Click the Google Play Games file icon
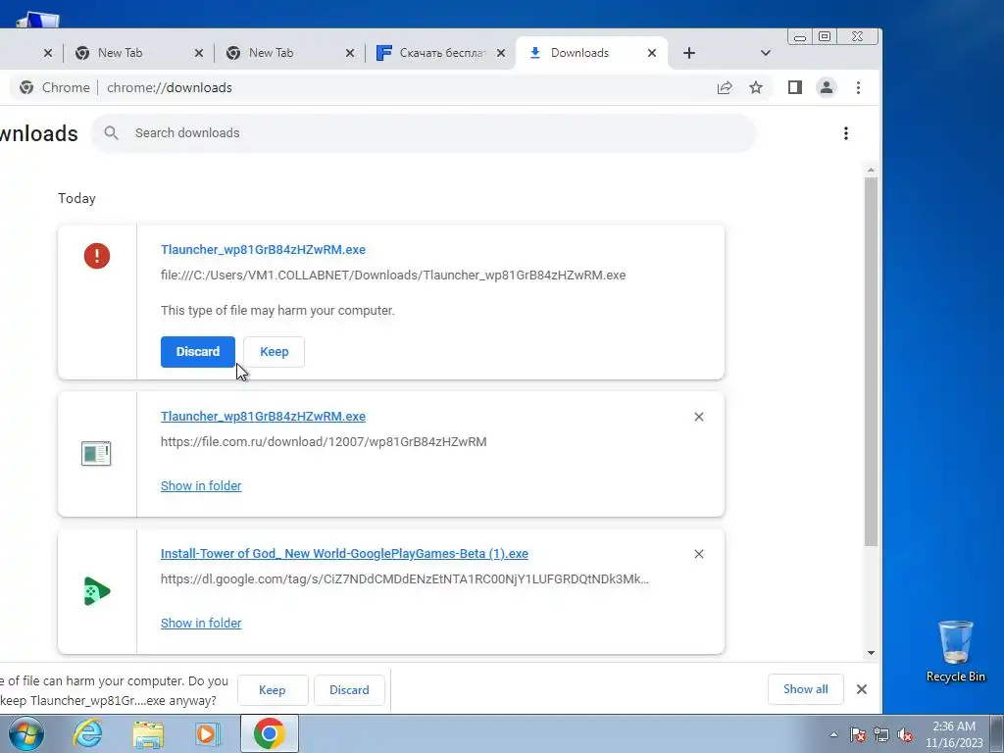Viewport: 1004px width, 753px height. click(x=97, y=591)
